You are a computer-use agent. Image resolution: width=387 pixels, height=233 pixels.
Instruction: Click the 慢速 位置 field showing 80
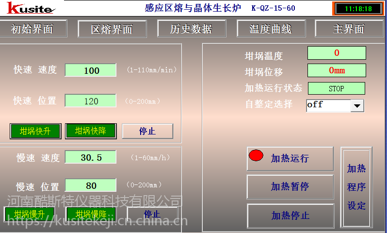coord(91,185)
